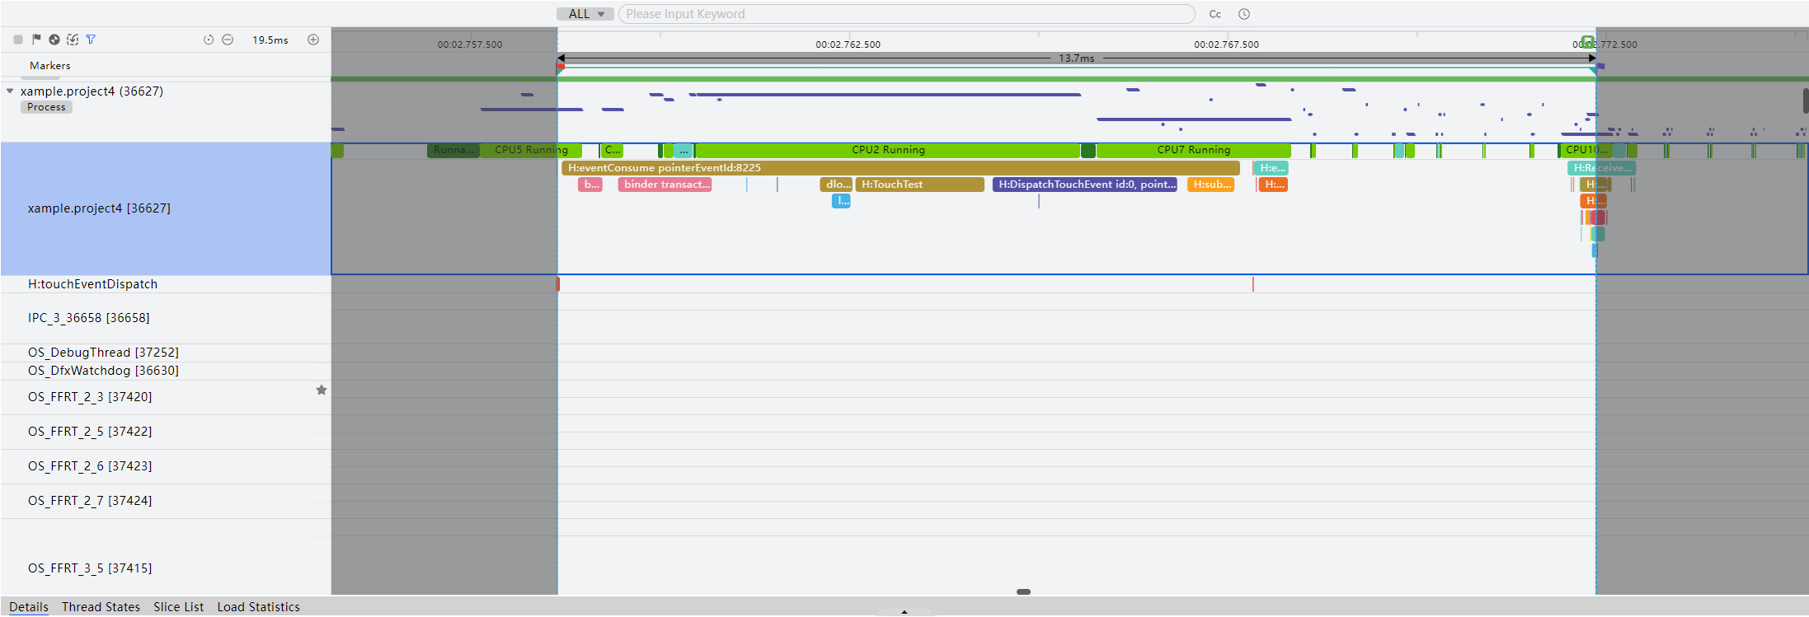Viewport: 1809px width, 617px height.
Task: Toggle the star on OS_FFRT_2_3 row
Action: 322,390
